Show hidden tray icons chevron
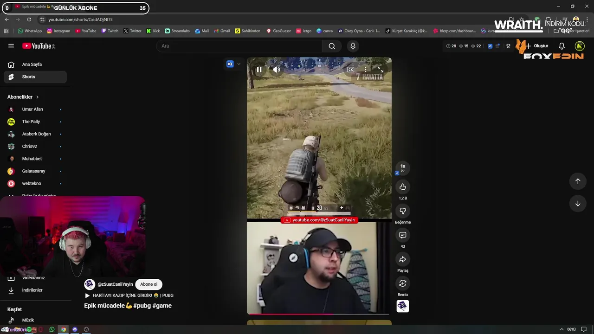The width and height of the screenshot is (594, 334). pyautogui.click(x=562, y=329)
